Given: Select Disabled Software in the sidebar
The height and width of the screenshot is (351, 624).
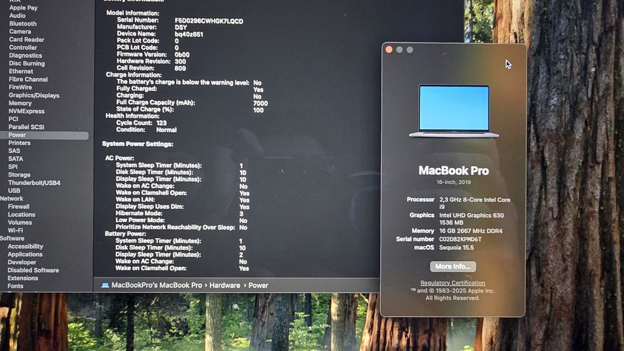Looking at the screenshot, I should 33,270.
